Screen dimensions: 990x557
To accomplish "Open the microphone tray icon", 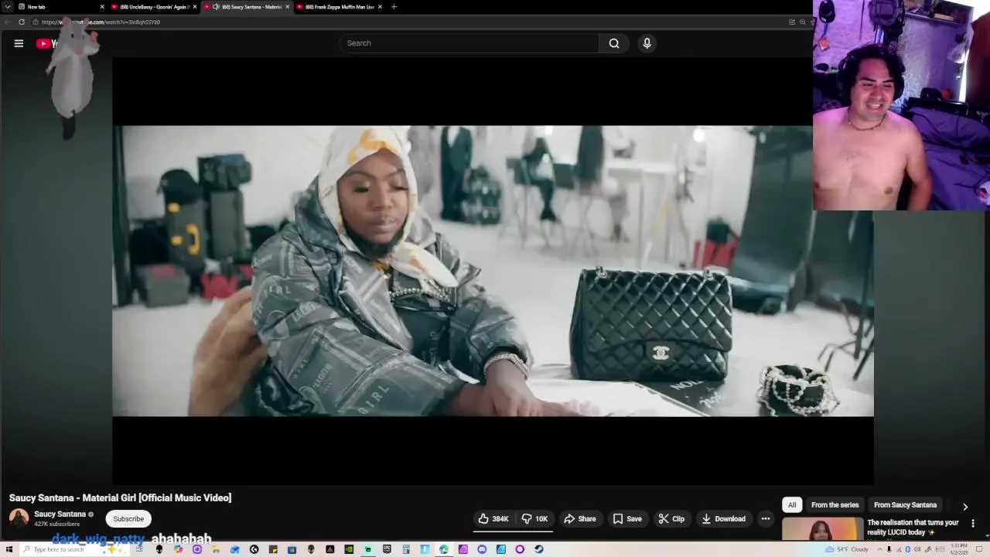I will 889,549.
